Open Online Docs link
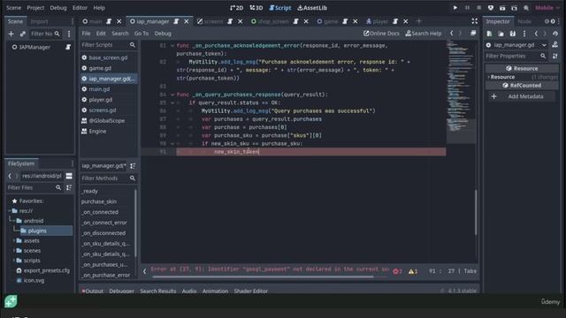The width and height of the screenshot is (566, 318). (381, 34)
